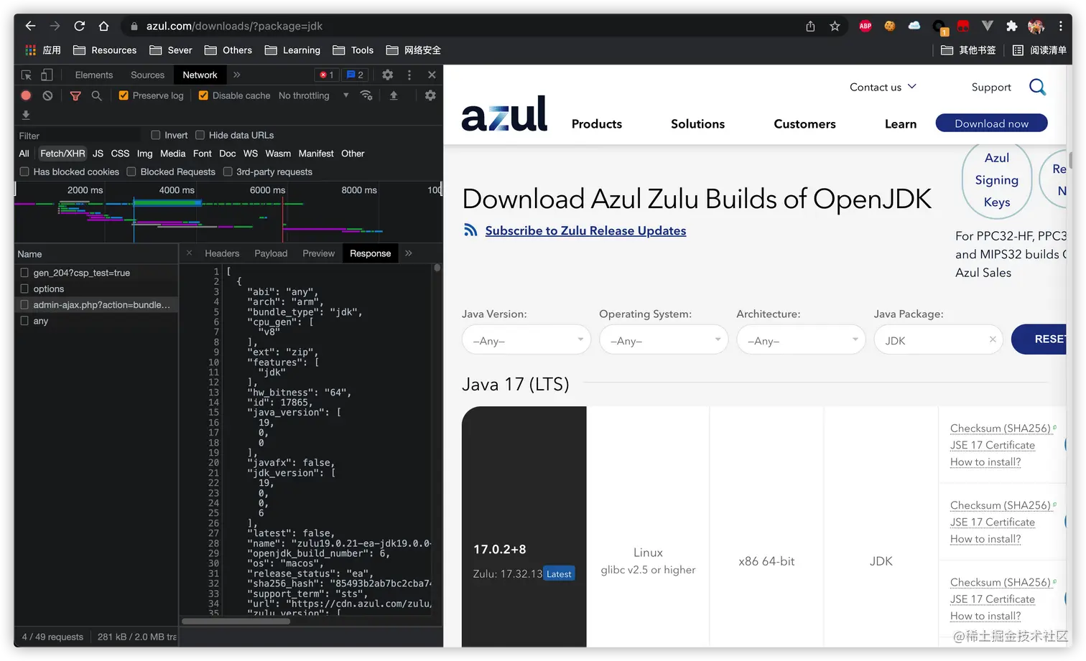The width and height of the screenshot is (1086, 661).
Task: Open Operating System dropdown
Action: coord(664,340)
